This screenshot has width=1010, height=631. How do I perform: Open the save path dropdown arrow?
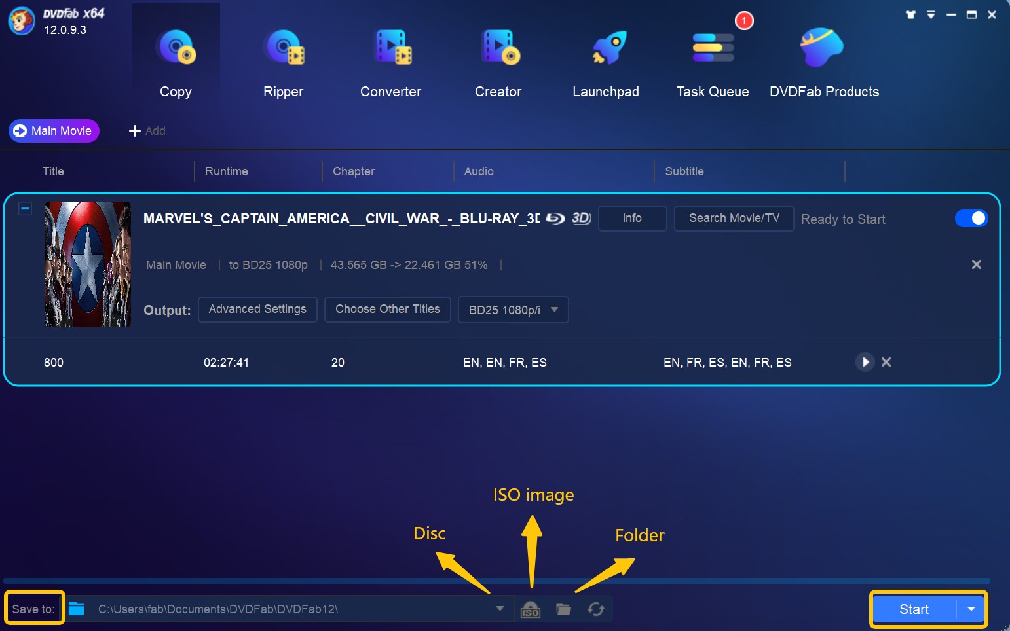click(x=500, y=609)
